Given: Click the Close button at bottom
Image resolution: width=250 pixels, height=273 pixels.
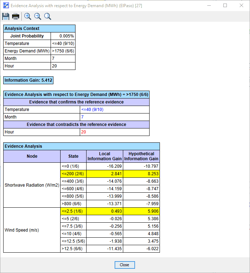Looking at the screenshot, I should pos(125,265).
